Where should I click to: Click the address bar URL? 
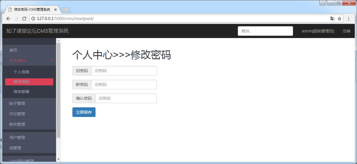(65, 19)
